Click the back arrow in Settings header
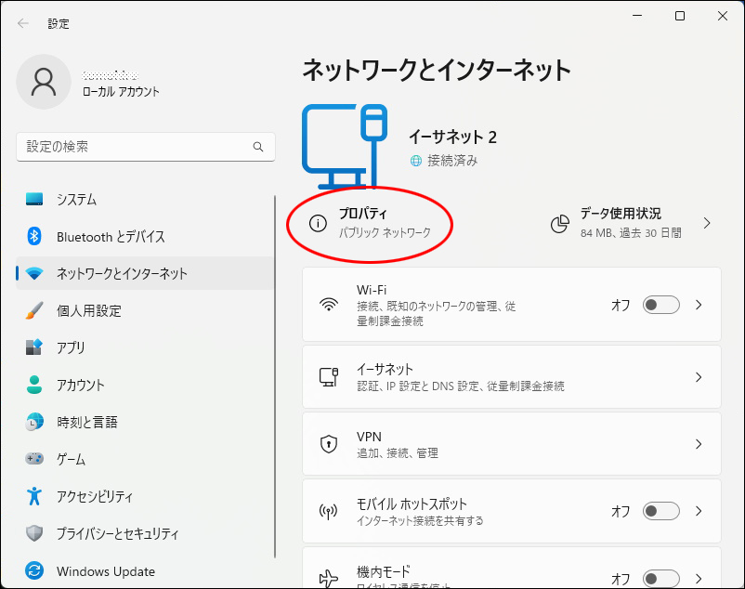The width and height of the screenshot is (745, 589). tap(23, 23)
